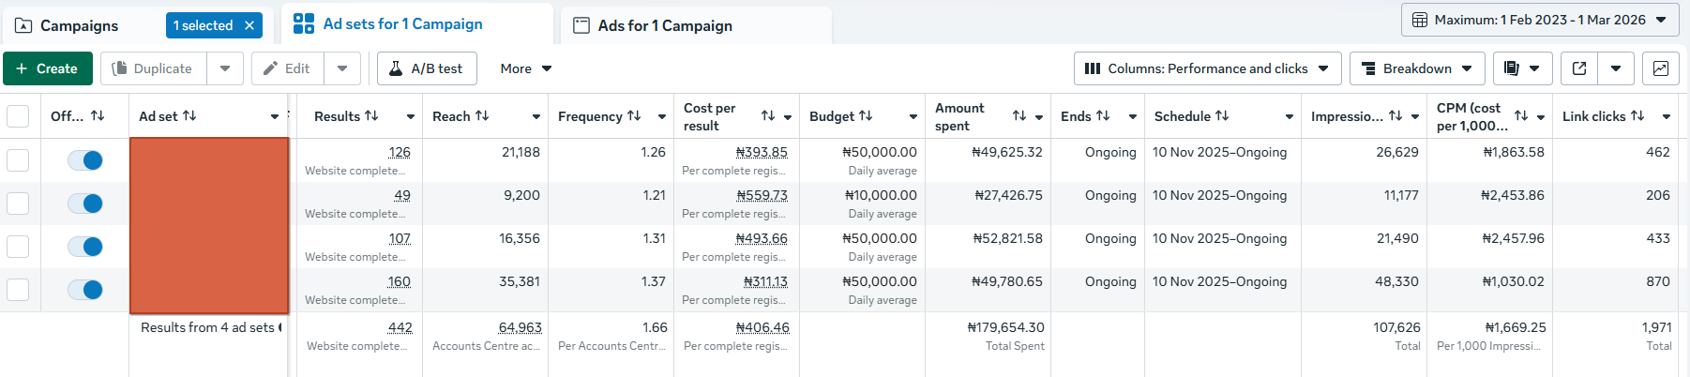Image resolution: width=1690 pixels, height=377 pixels.
Task: Clear the '1 selected' campaign filter
Action: pos(249,25)
